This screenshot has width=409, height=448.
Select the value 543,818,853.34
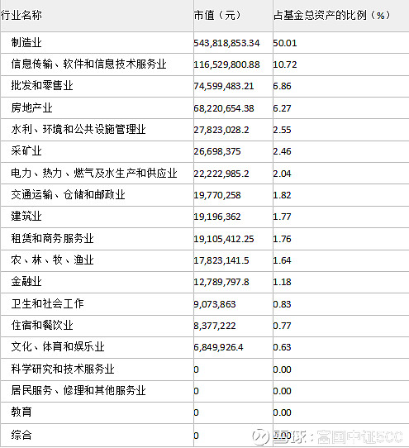pyautogui.click(x=226, y=43)
